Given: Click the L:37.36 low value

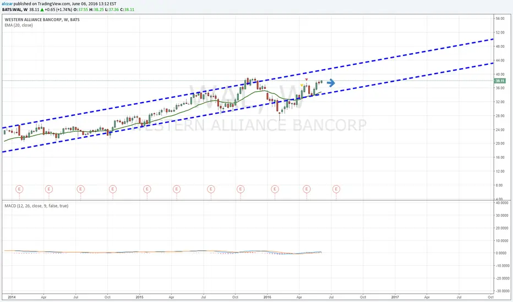Looking at the screenshot, I should 112,9.
